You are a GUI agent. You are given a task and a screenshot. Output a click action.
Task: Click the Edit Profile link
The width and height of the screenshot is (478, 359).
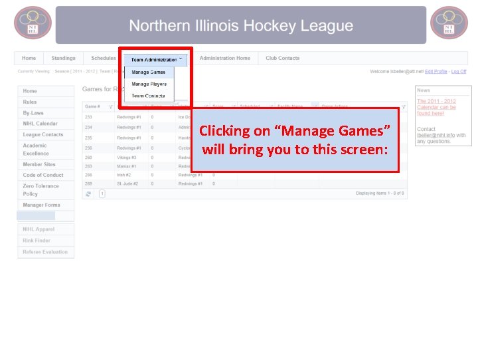436,71
